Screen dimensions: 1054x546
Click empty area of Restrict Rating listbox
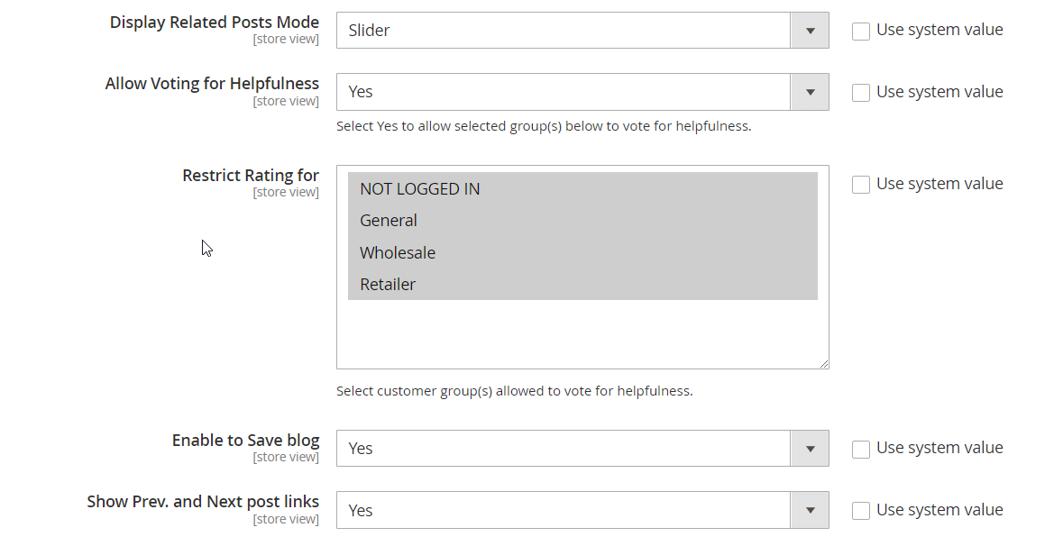582,333
